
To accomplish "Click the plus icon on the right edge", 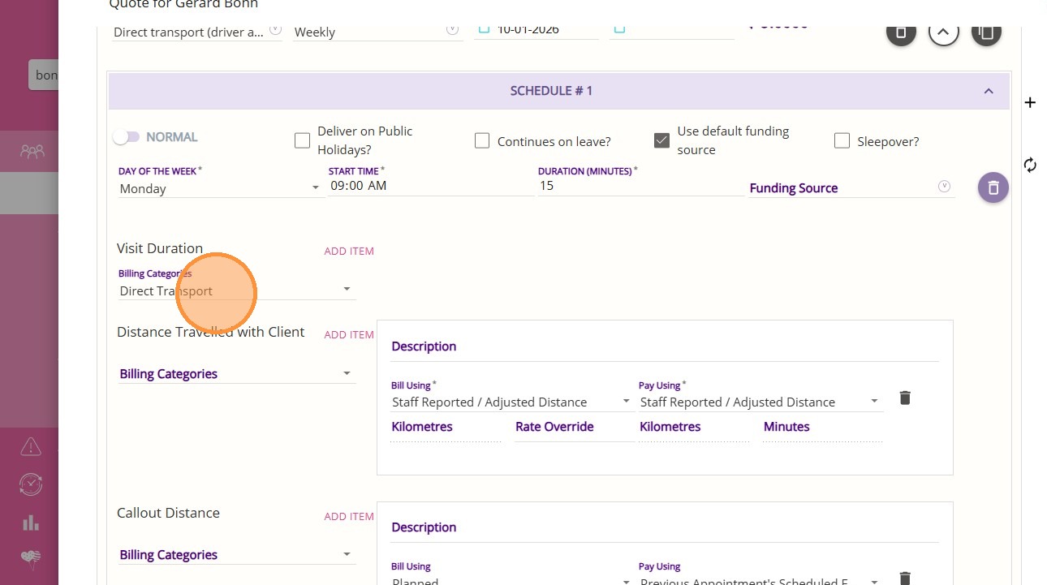I will [x=1030, y=103].
